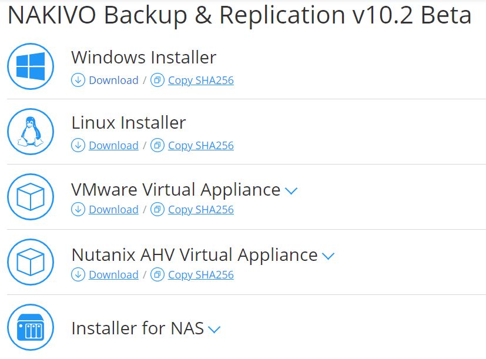Click the copy icon beside Linux SHA256
486x359 pixels.
157,146
